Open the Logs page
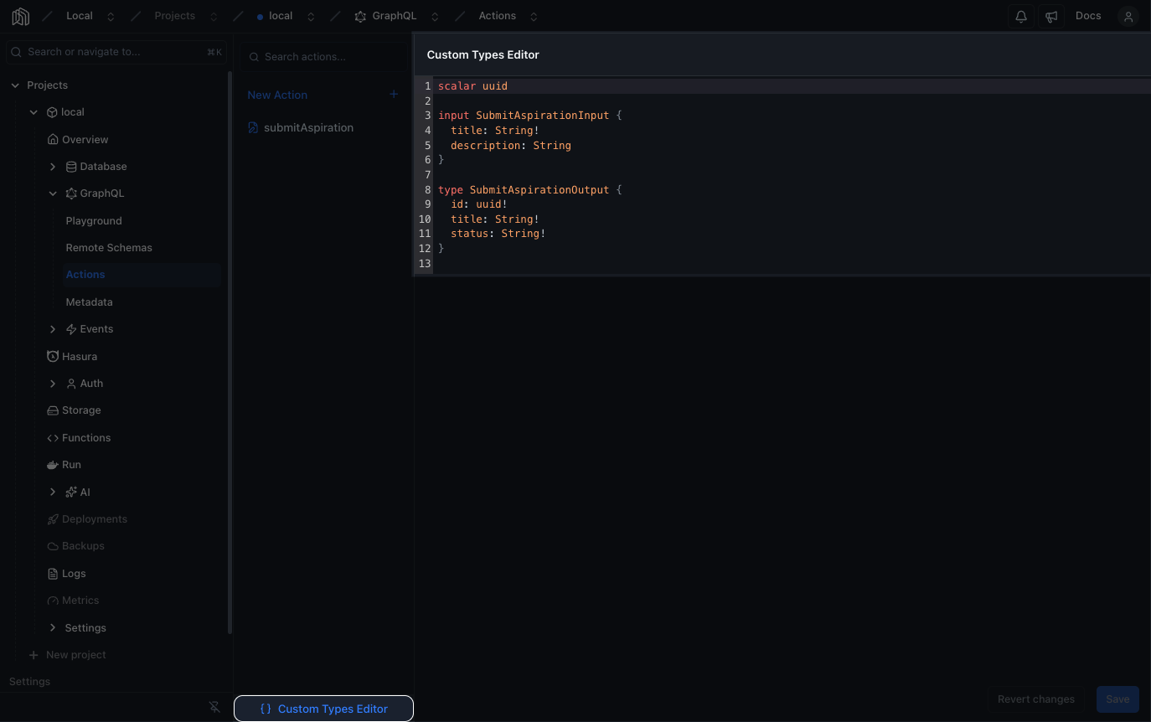Screen dimensions: 1151x722 [74, 574]
